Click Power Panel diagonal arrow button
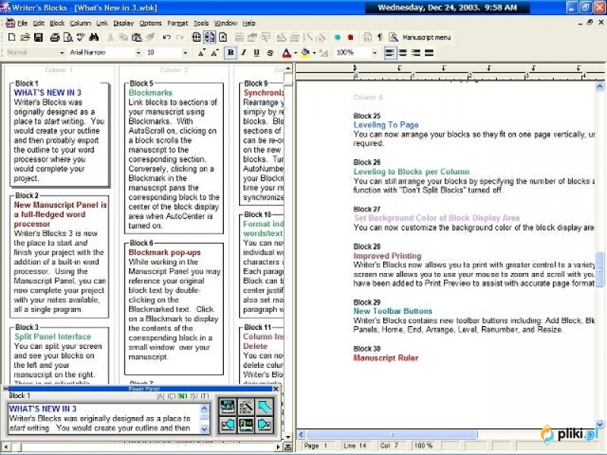 click(265, 406)
